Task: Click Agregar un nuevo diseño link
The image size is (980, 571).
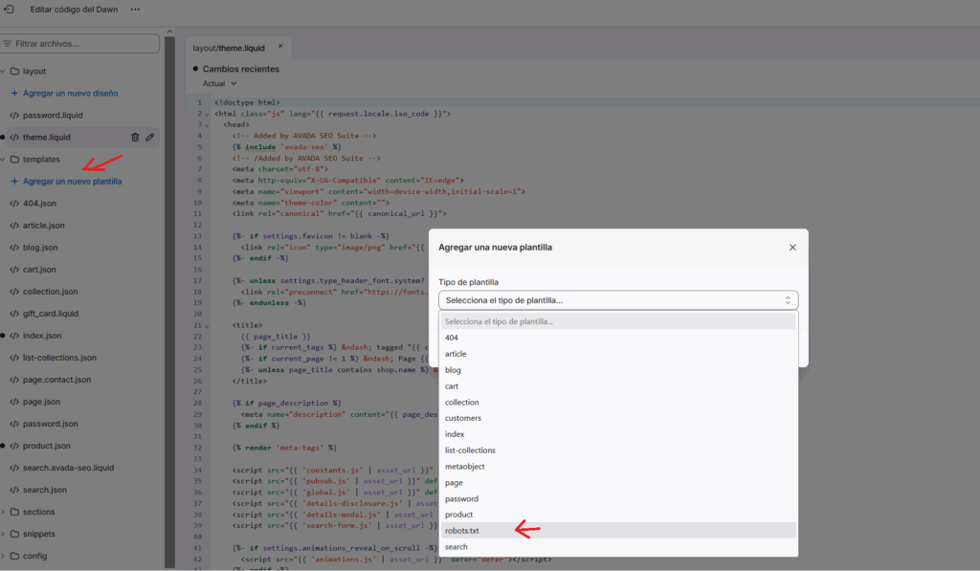Action: 70,94
